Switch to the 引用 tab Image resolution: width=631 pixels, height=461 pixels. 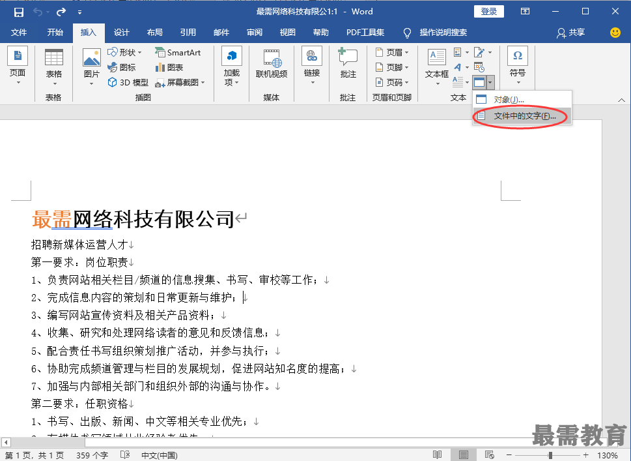(188, 33)
